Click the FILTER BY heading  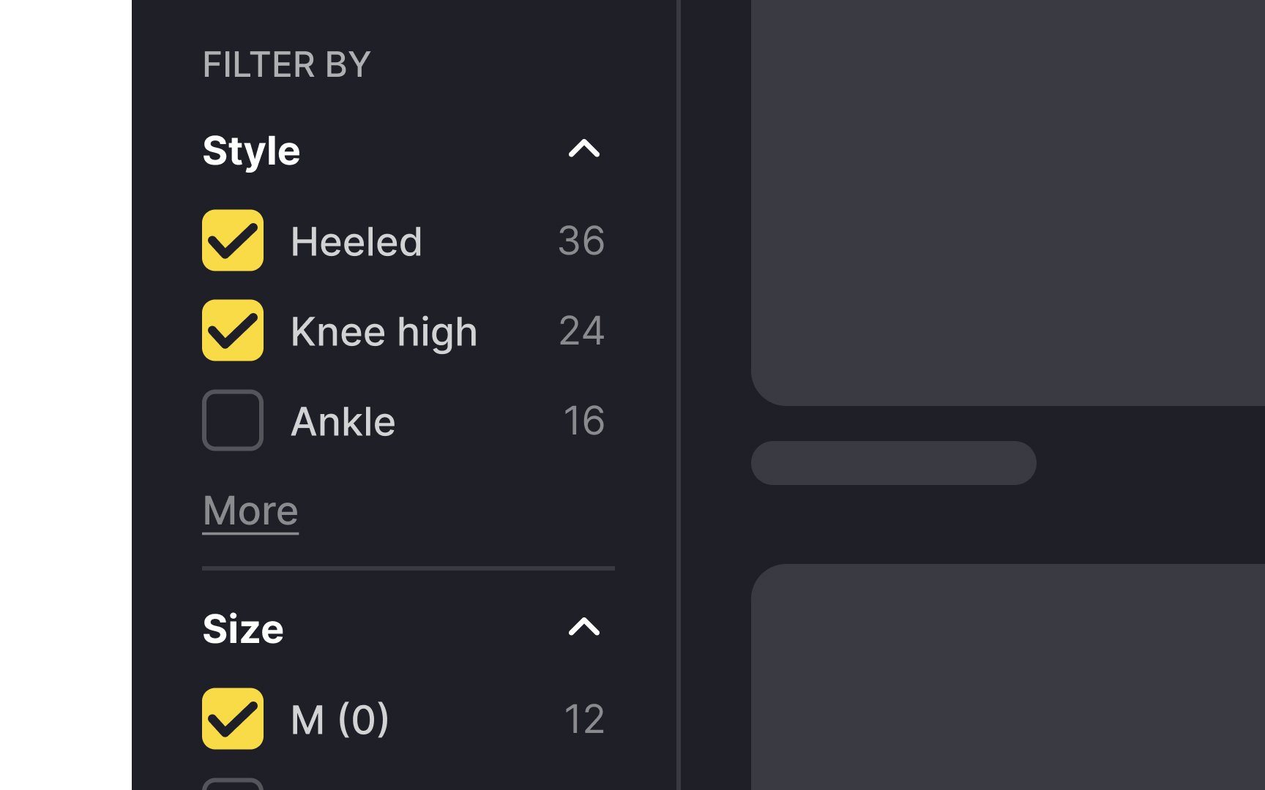(287, 64)
